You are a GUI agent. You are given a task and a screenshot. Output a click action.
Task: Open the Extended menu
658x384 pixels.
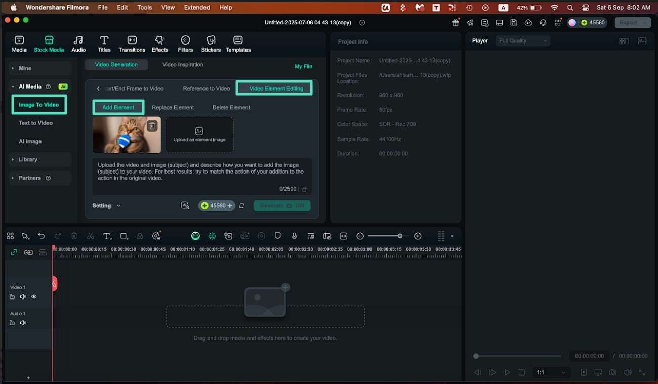coord(197,8)
